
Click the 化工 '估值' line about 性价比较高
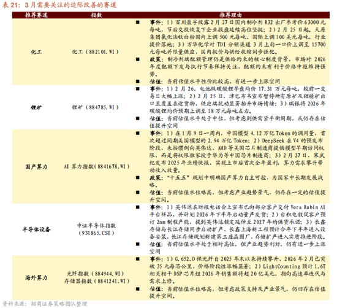point(214,82)
